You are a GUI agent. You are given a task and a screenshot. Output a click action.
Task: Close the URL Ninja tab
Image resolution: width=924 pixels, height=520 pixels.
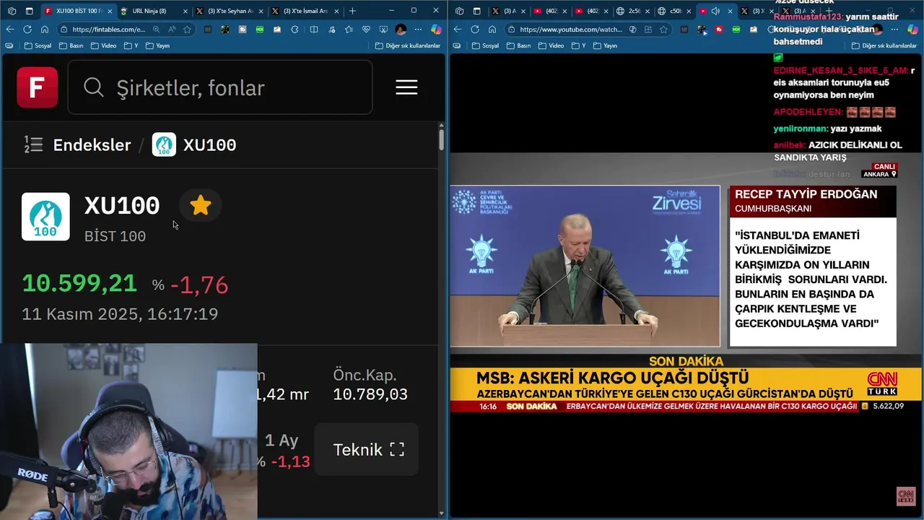[186, 11]
